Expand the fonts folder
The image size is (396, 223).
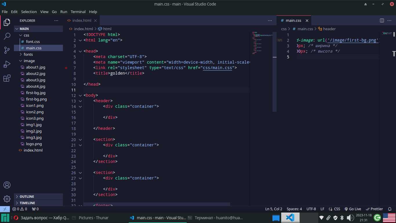click(38, 54)
